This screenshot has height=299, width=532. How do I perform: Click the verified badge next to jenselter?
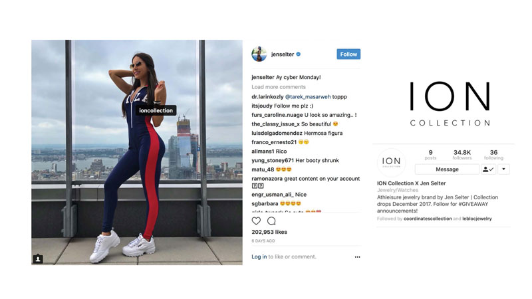tap(298, 54)
